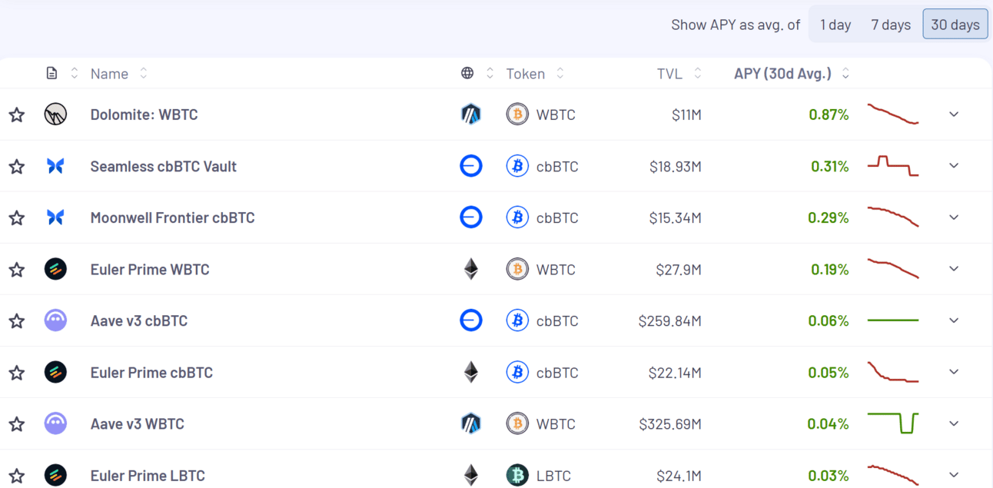Click the Seamless cbBTC Vault butterfly icon
The width and height of the screenshot is (993, 488).
[55, 166]
